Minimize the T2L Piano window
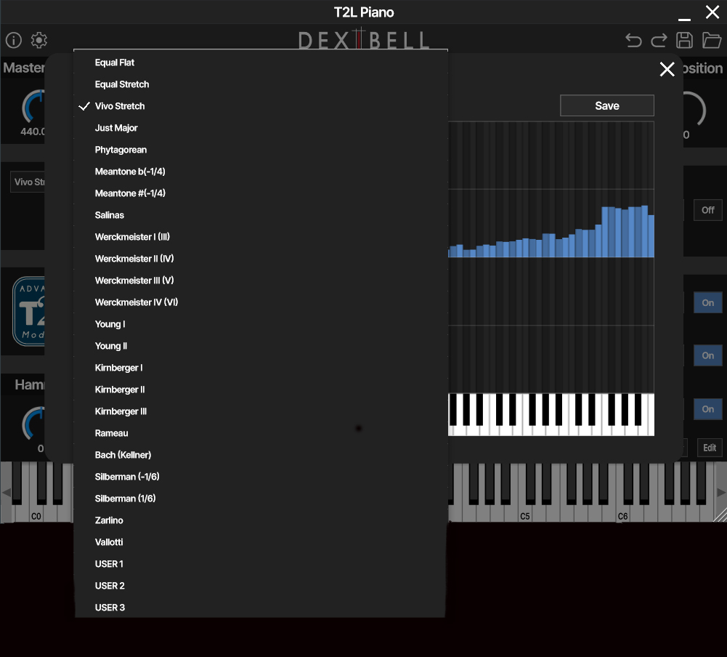 click(x=684, y=19)
